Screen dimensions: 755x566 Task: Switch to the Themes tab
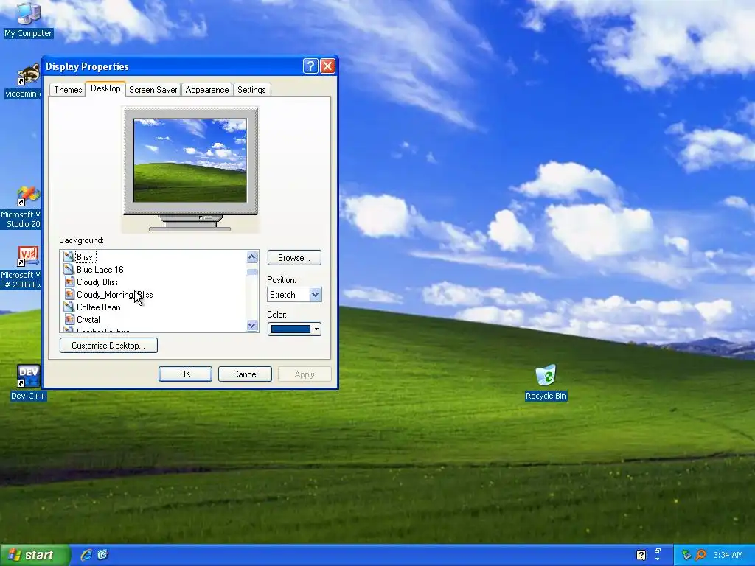(x=68, y=89)
